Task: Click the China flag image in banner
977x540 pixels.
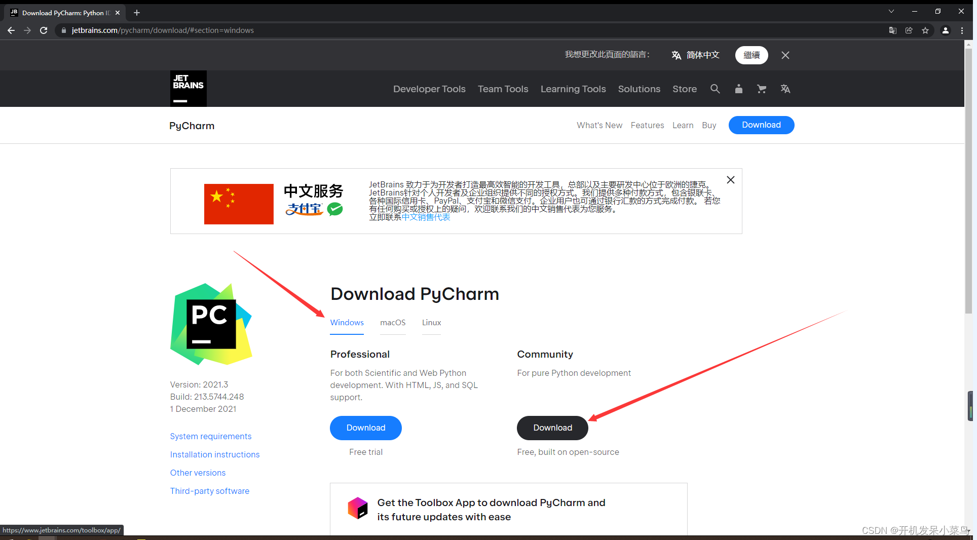Action: coord(239,204)
